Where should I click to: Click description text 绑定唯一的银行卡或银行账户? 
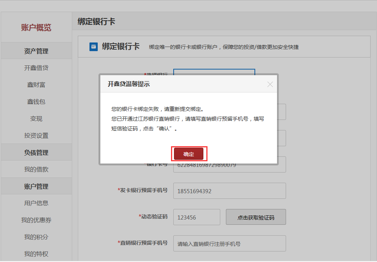183,47
